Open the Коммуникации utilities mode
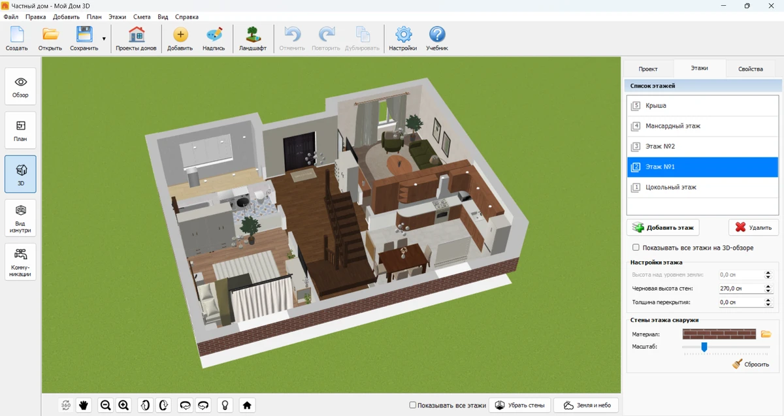The image size is (784, 416). pos(20,262)
